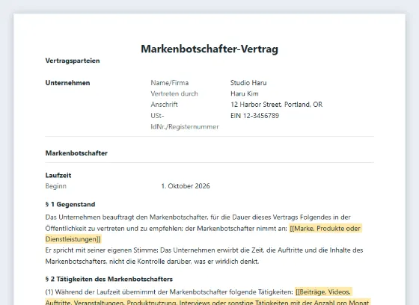Click the Beginn label
This screenshot has width=419, height=305.
click(56, 186)
